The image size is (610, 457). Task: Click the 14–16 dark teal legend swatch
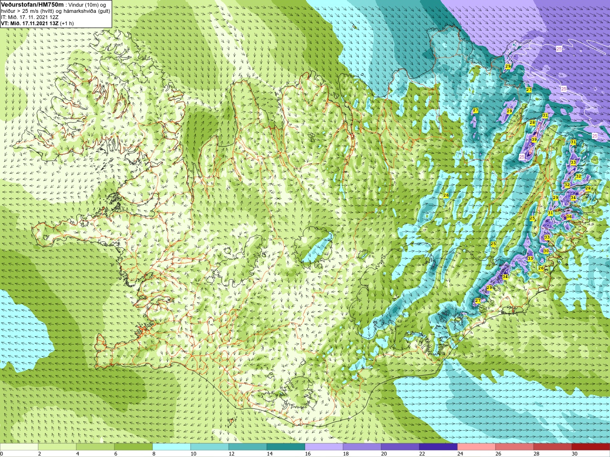pyautogui.click(x=286, y=447)
